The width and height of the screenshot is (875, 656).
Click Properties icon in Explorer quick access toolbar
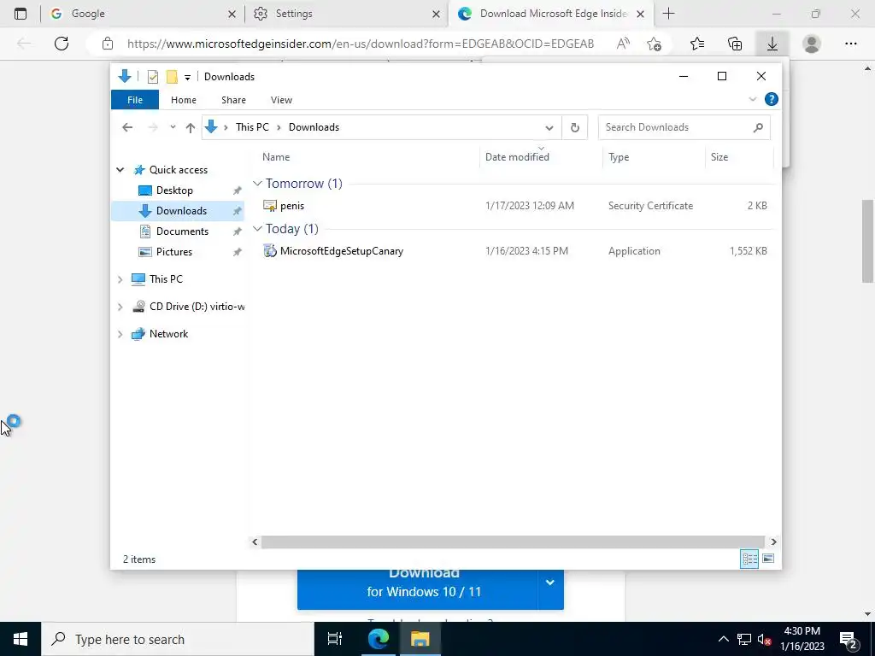click(x=152, y=77)
